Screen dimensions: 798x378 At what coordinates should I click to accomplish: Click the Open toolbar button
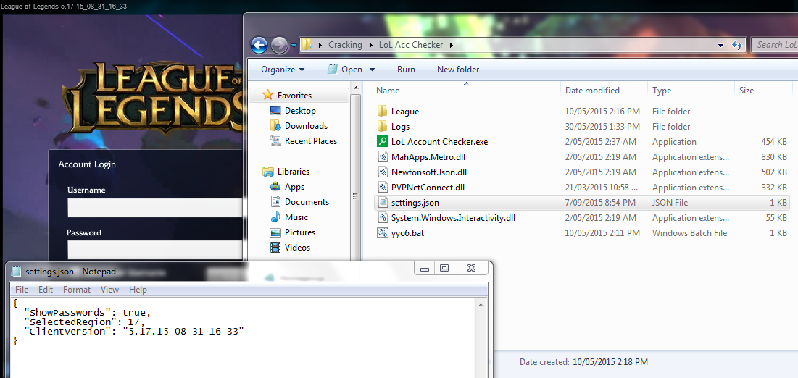tap(346, 70)
